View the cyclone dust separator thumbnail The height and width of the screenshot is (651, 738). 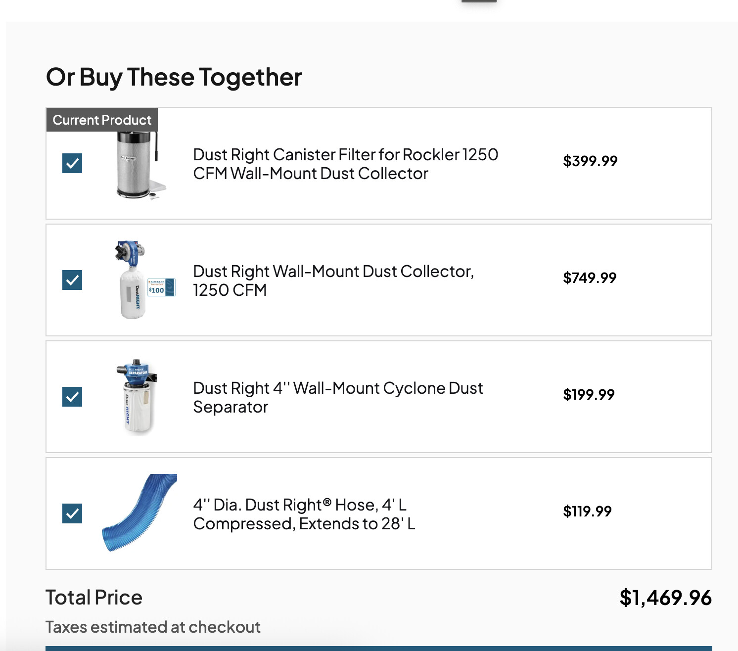click(x=137, y=397)
